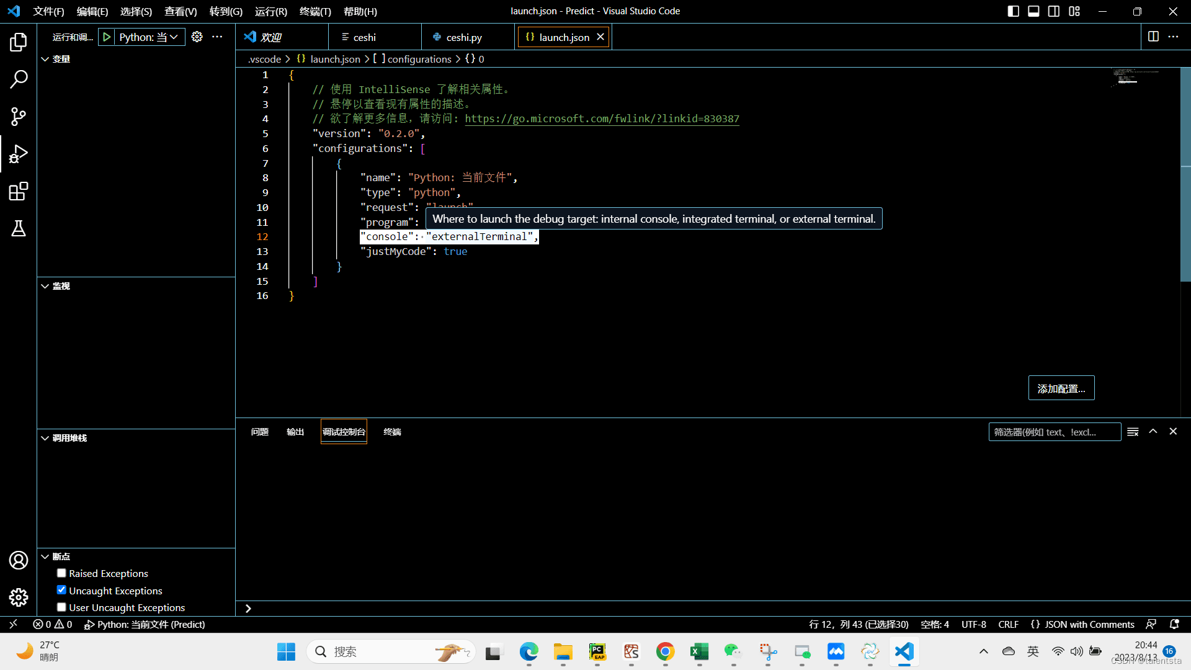The image size is (1191, 670).
Task: Maximize the panel with chevron up
Action: coord(1153,432)
